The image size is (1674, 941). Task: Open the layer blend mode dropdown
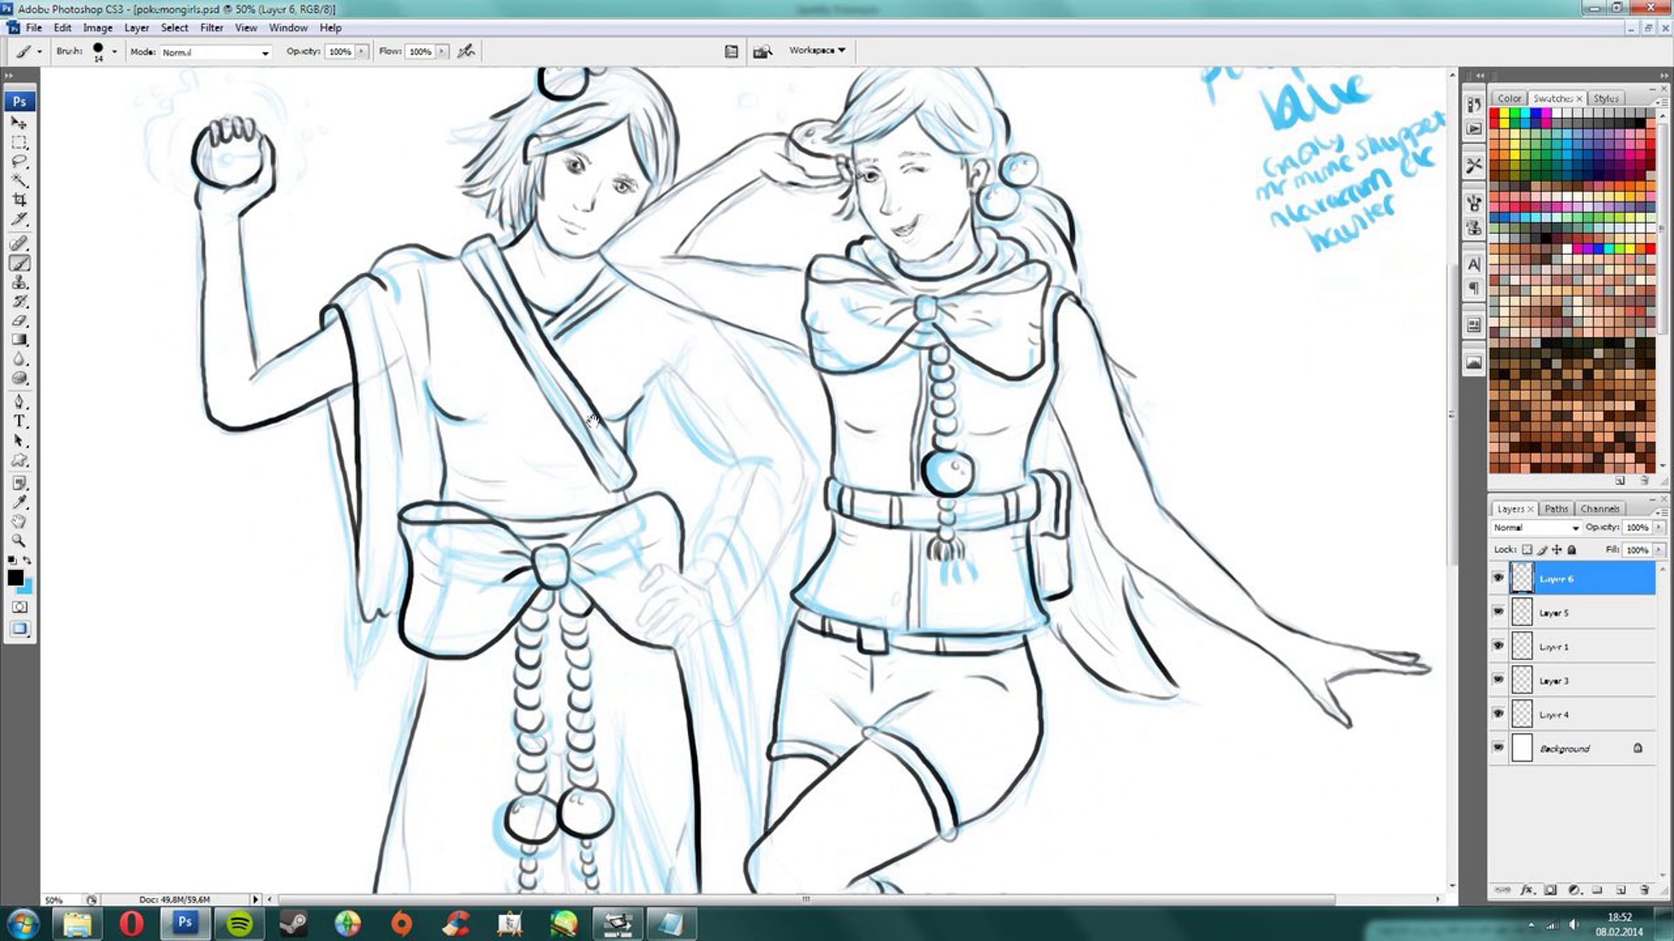click(x=1536, y=528)
